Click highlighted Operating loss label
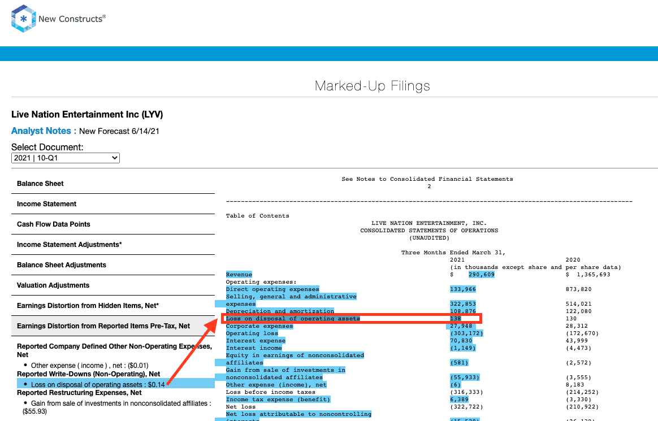This screenshot has height=421, width=658. 252,333
